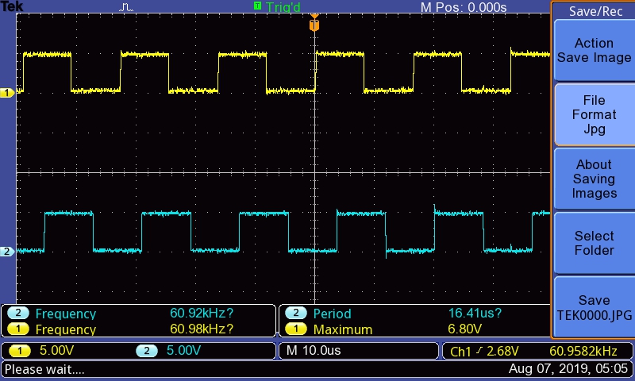Click the channel 2 cyan ground marker
Screen dimensions: 635x381
8,252
